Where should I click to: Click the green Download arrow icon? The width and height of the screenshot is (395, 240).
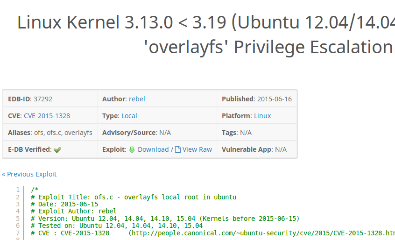(132, 149)
